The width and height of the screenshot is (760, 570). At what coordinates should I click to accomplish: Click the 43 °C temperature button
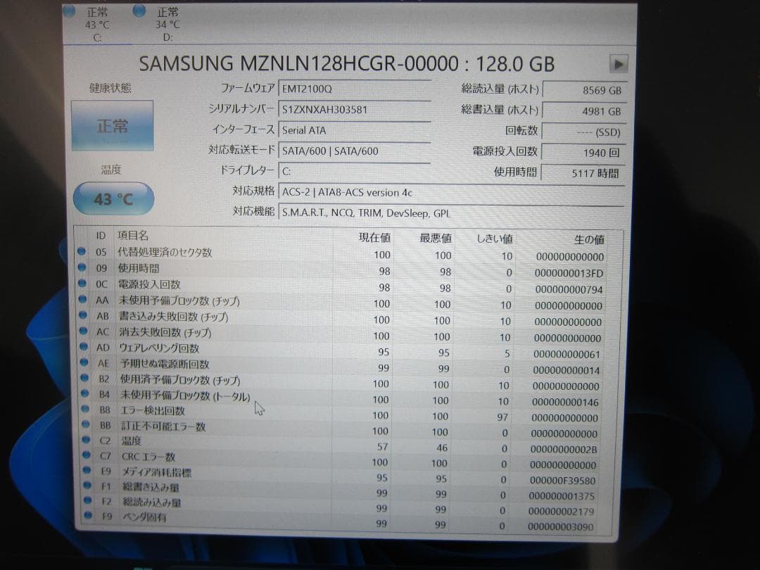tap(113, 198)
